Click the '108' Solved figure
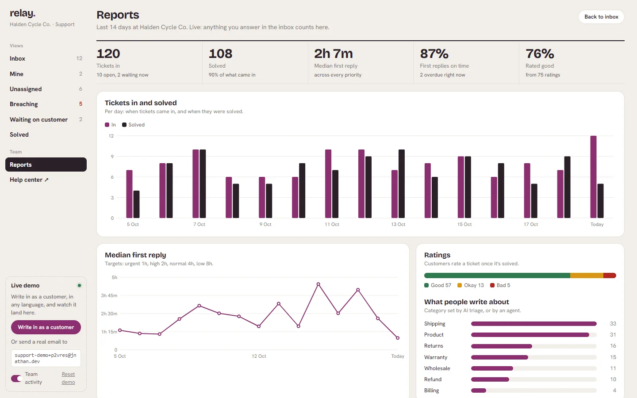 (x=220, y=54)
